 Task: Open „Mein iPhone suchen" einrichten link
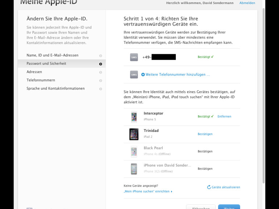(x=147, y=191)
